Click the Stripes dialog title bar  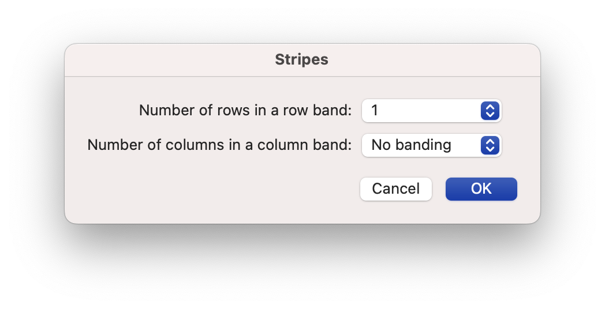[302, 60]
